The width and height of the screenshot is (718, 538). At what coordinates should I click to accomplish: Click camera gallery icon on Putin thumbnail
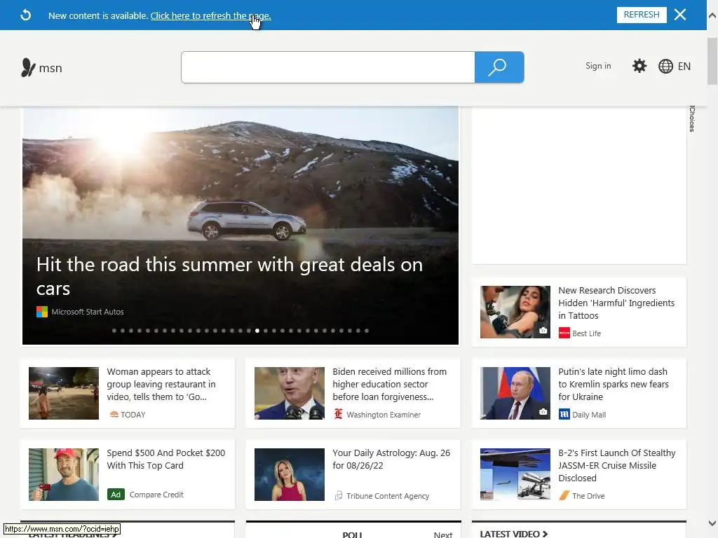543,412
